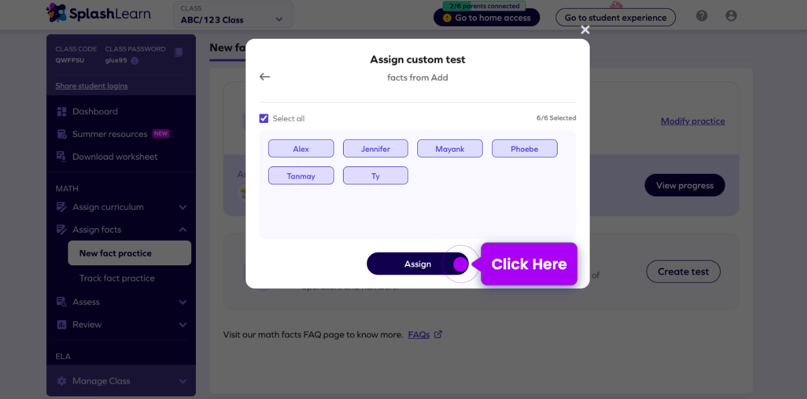
Task: Toggle student Tanmay selection
Action: 301,176
